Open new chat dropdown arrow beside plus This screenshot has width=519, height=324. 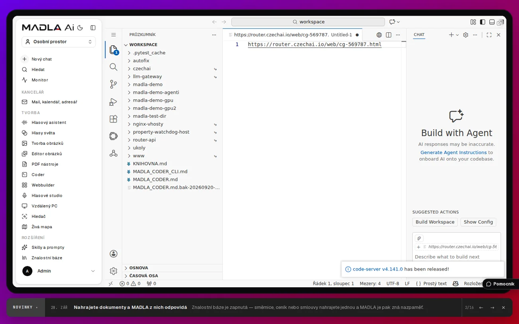pos(458,35)
